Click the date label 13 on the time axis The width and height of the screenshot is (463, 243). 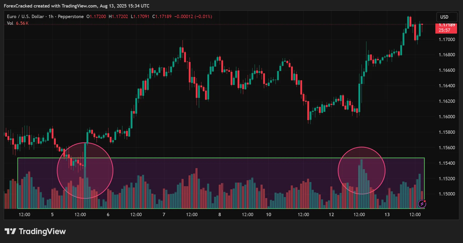click(387, 214)
